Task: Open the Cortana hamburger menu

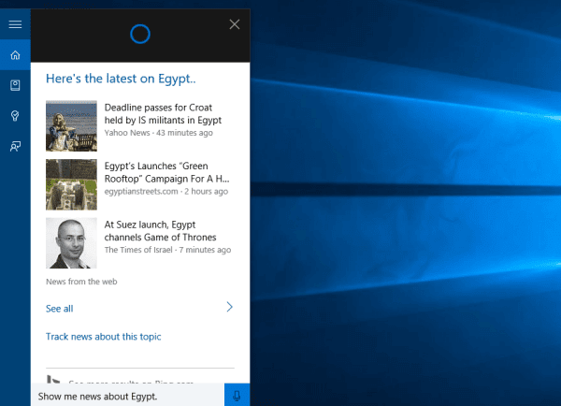Action: [15, 24]
